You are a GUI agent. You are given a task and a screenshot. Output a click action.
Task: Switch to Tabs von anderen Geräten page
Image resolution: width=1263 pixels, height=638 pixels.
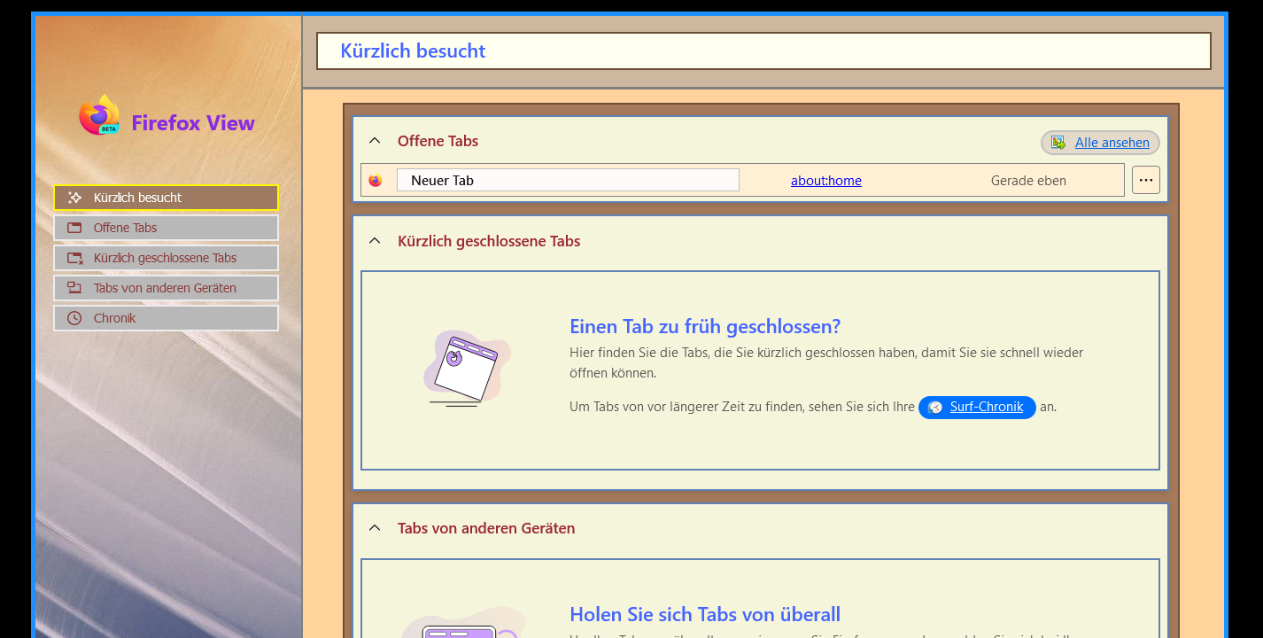coord(167,288)
